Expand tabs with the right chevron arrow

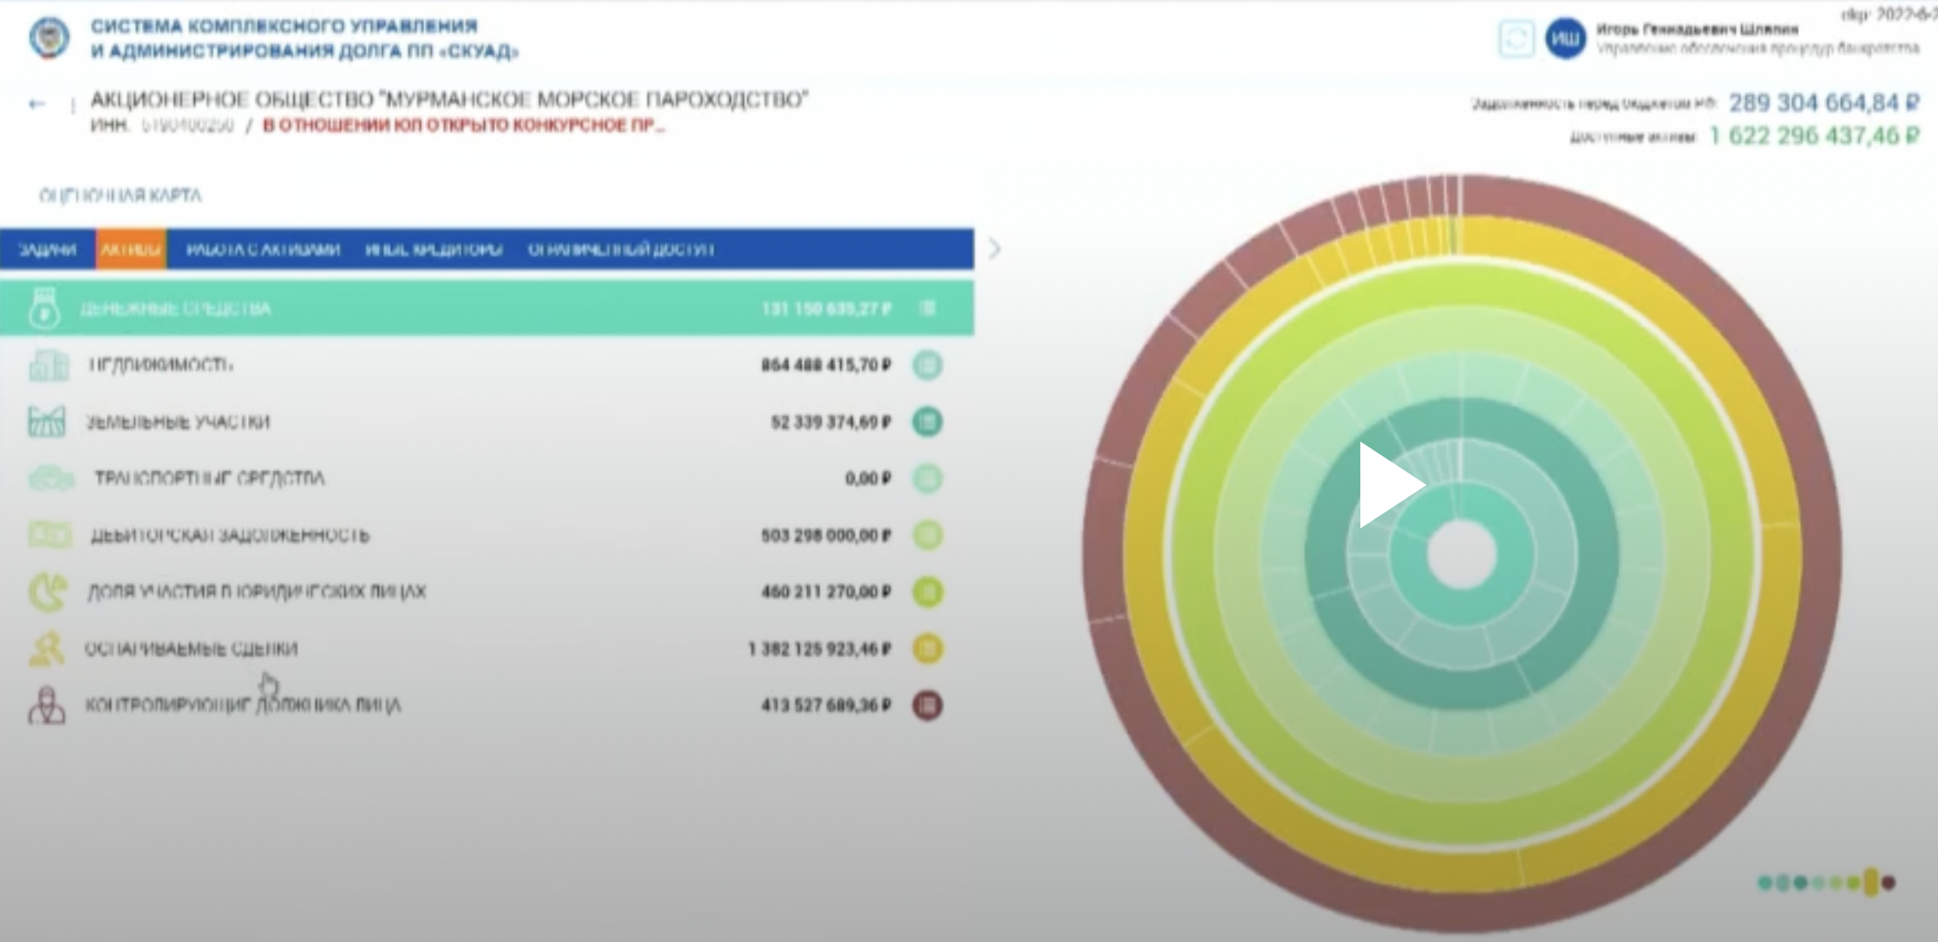point(995,249)
